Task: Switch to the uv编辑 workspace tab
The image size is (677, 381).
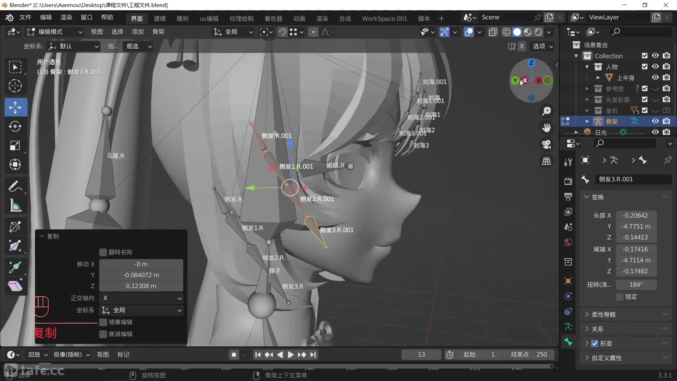Action: point(209,18)
